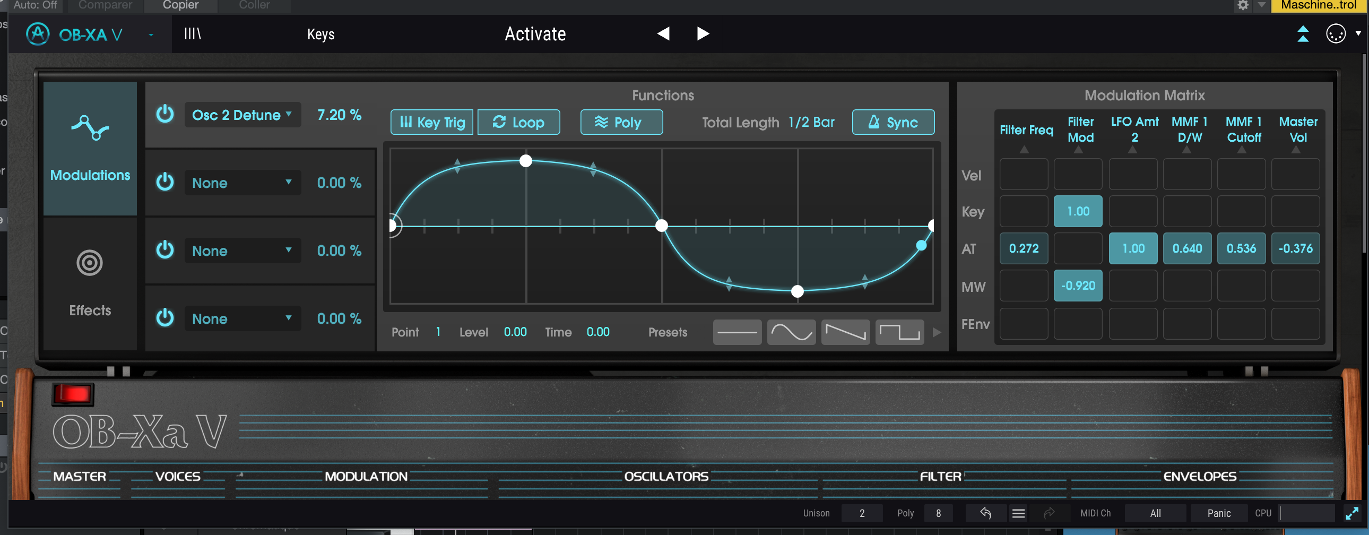Select the flat line curve preset
Screen dimensions: 1369x535
pos(737,332)
